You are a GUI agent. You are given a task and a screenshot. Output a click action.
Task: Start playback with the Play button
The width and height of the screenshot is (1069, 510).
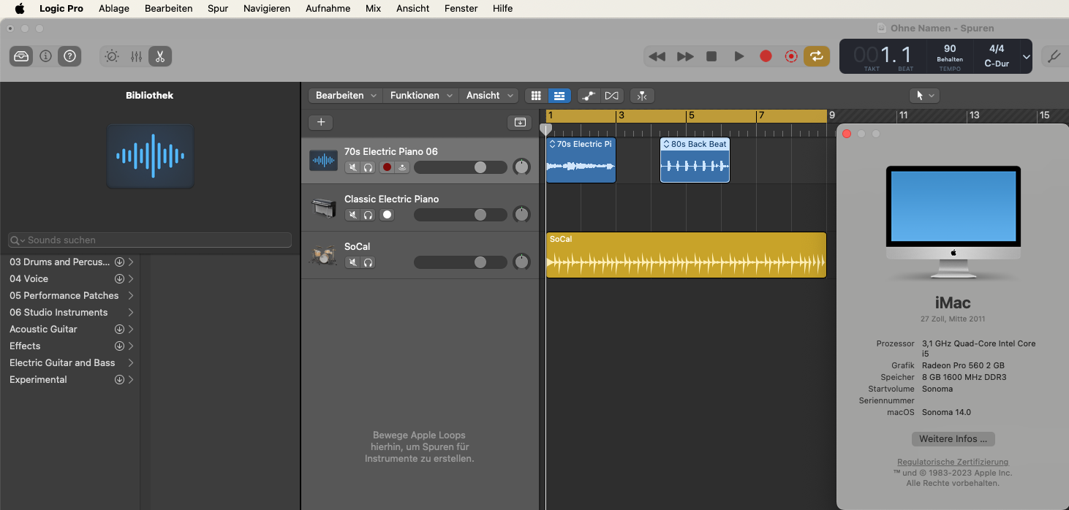click(x=739, y=56)
